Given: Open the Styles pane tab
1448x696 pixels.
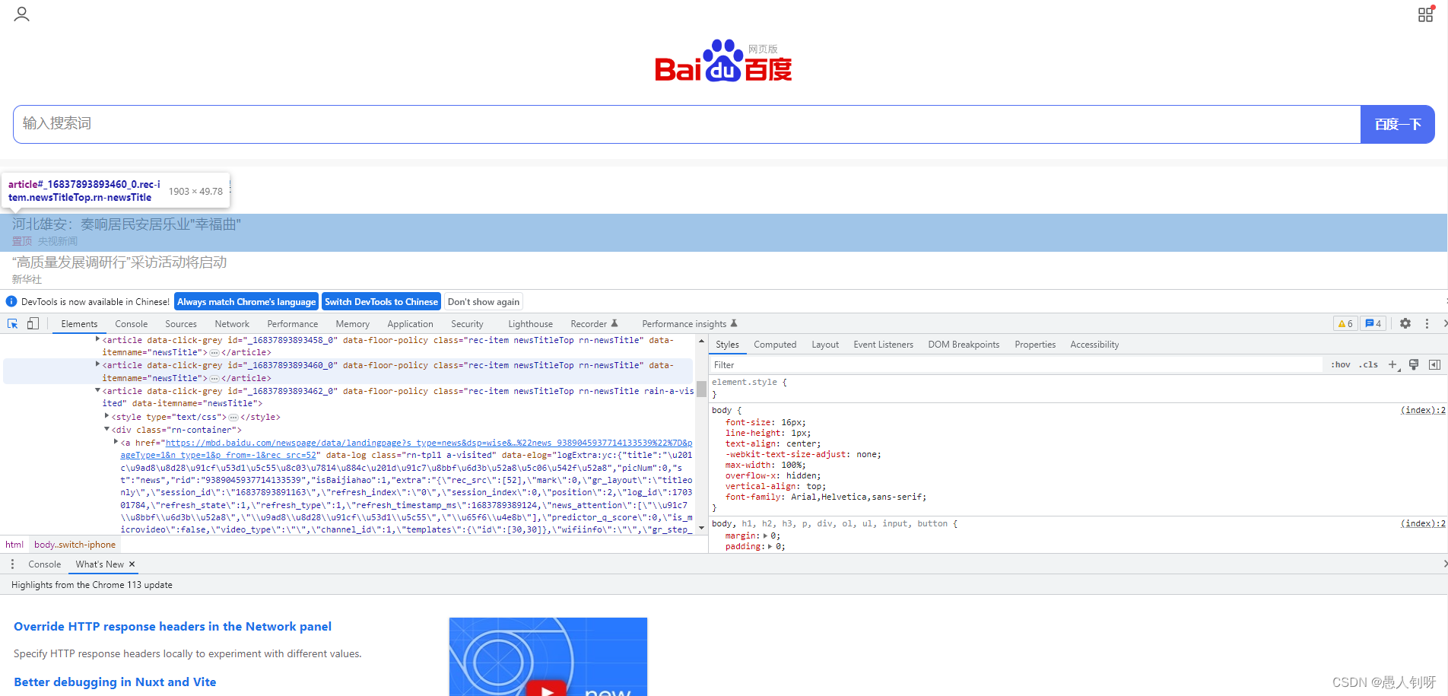Looking at the screenshot, I should click(727, 345).
